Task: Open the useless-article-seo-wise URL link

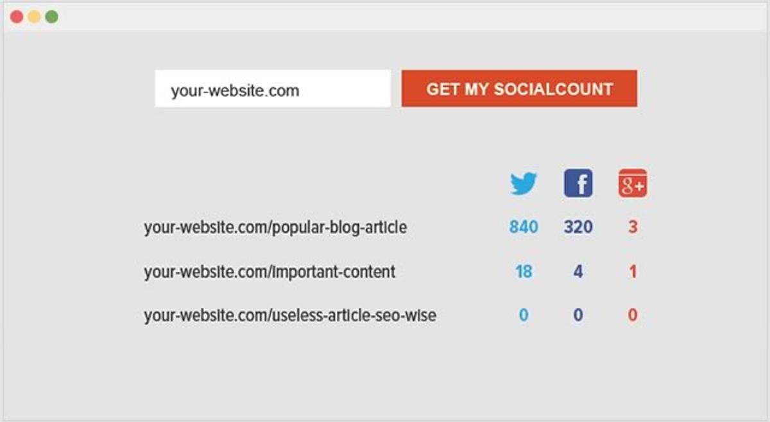Action: 290,316
